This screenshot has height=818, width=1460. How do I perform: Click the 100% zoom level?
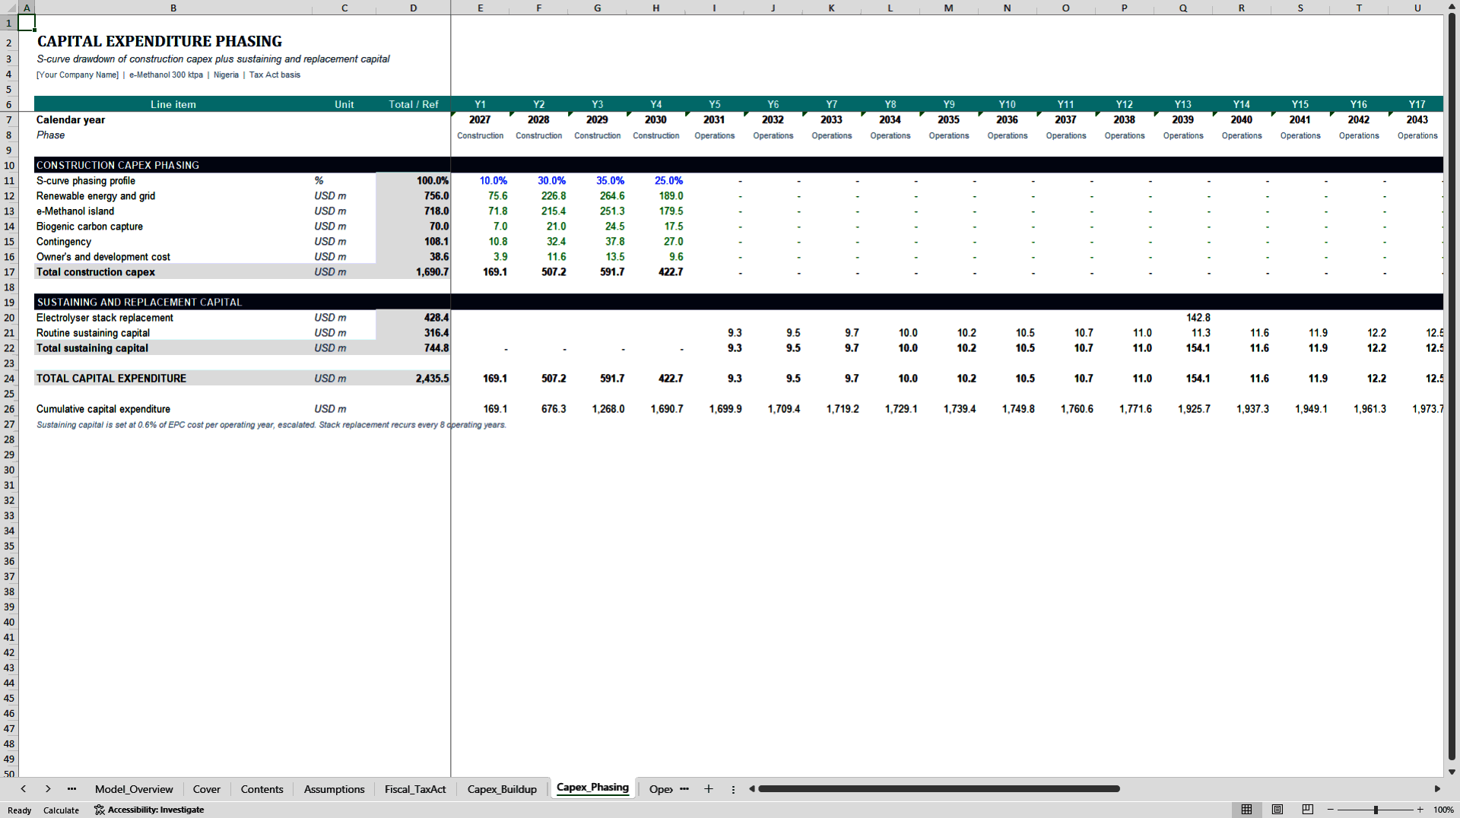(1443, 810)
